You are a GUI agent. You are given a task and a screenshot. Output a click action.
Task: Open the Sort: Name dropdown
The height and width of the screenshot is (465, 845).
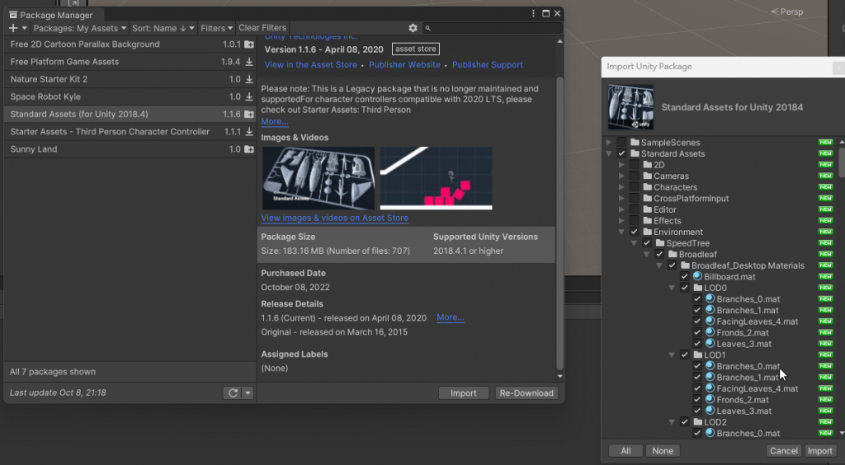(163, 28)
